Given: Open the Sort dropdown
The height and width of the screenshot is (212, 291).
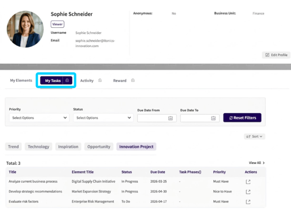Looking at the screenshot, I should pos(254,136).
